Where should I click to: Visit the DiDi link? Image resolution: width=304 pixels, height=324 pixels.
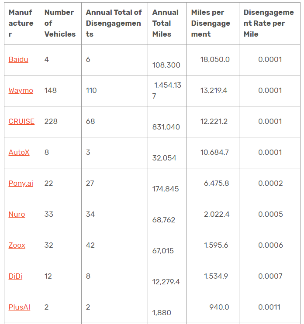coord(15,276)
